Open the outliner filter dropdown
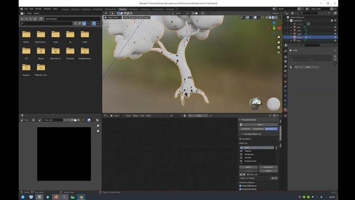 click(329, 13)
